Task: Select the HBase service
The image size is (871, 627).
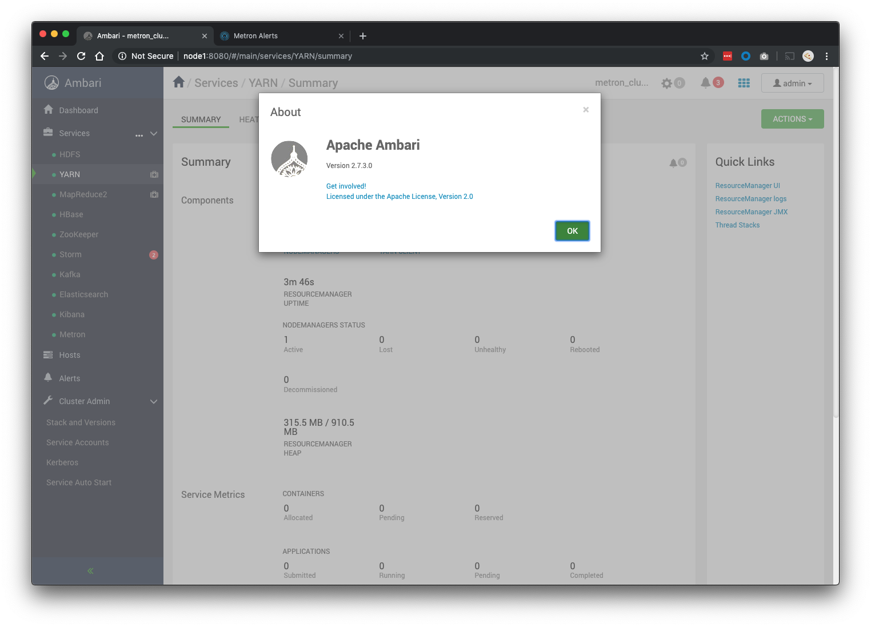Action: point(71,214)
